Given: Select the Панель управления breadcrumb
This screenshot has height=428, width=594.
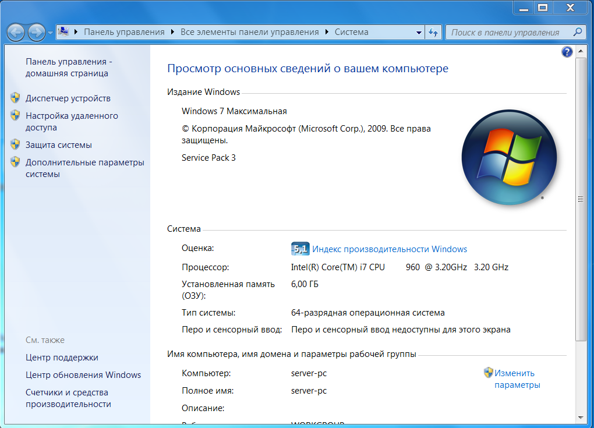Looking at the screenshot, I should click(124, 32).
